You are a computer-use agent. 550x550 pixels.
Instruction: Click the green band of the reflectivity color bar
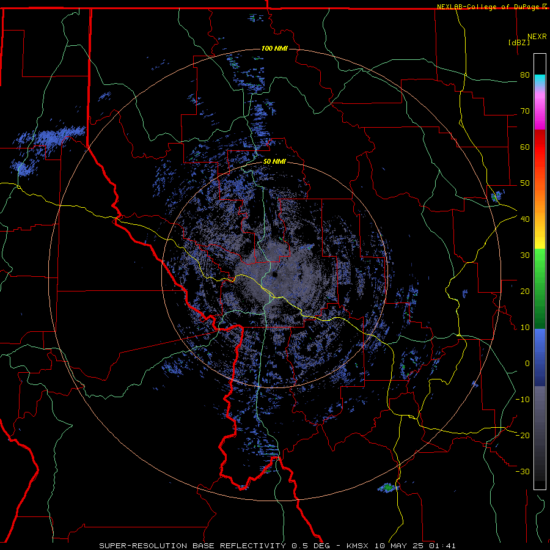point(540,288)
